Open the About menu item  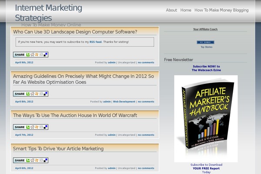tap(171, 10)
